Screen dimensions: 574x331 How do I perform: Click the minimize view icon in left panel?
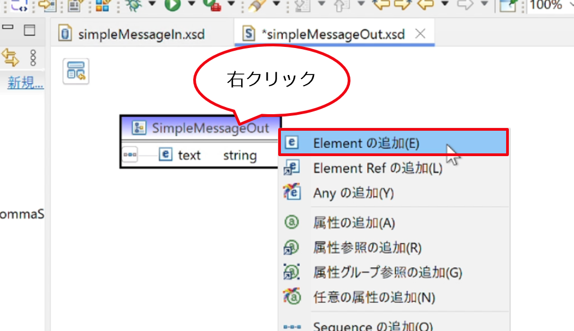pos(8,28)
